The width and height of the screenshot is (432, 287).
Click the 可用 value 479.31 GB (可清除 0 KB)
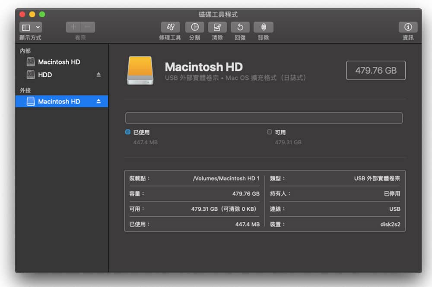(x=224, y=209)
